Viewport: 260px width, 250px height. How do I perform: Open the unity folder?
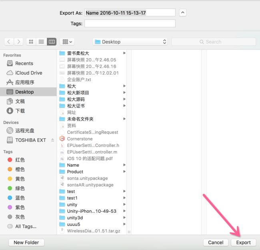(92, 204)
